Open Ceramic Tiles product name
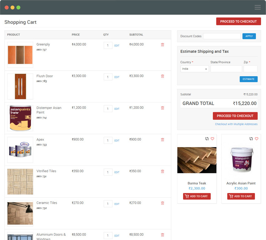 (47, 203)
